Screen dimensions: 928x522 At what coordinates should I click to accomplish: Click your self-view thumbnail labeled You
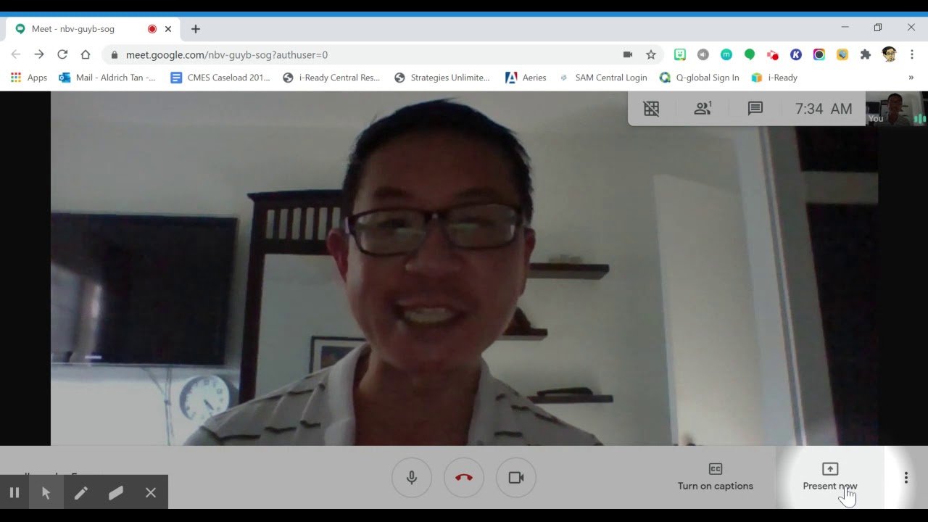coord(897,109)
